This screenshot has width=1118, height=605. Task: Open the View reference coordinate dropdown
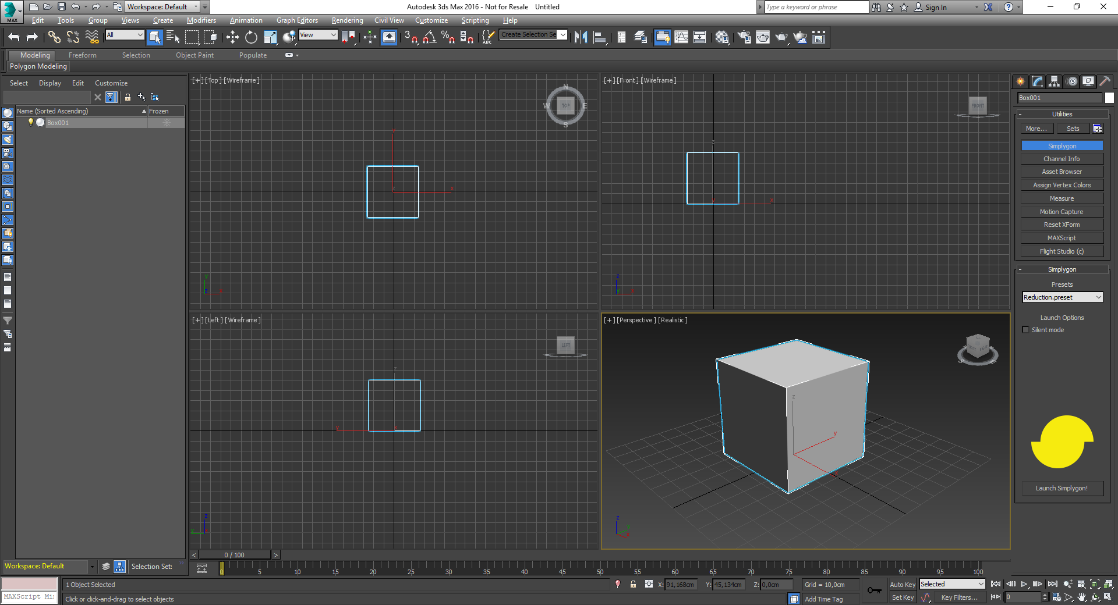(x=319, y=35)
